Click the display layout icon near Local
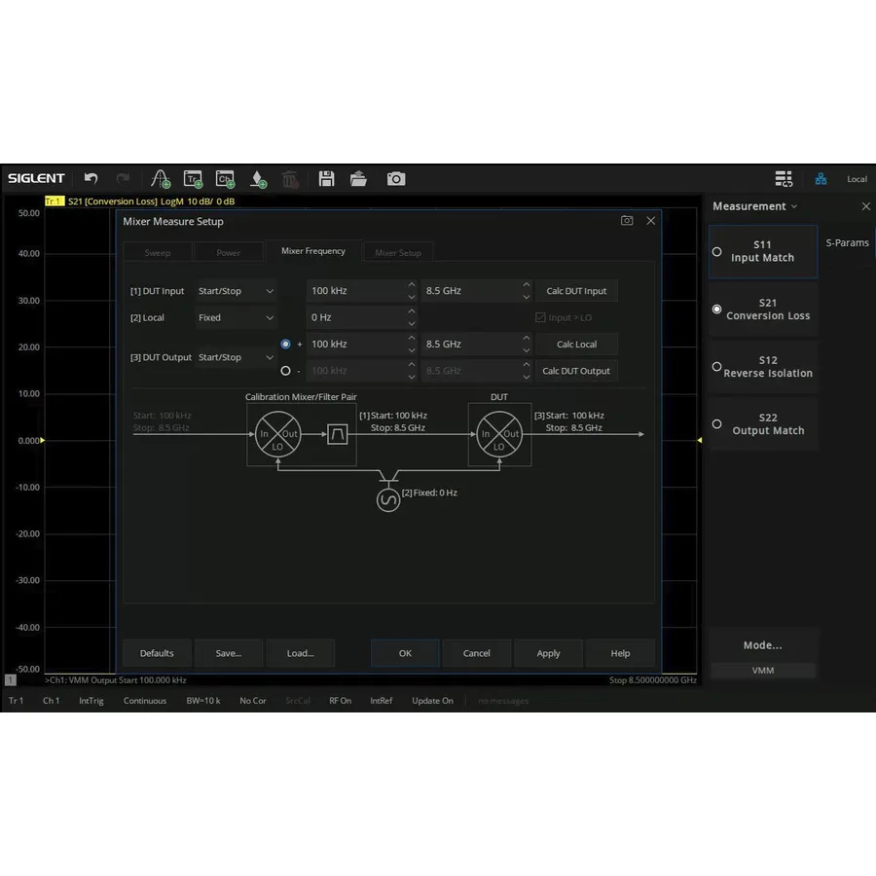The height and width of the screenshot is (876, 876). coord(785,178)
